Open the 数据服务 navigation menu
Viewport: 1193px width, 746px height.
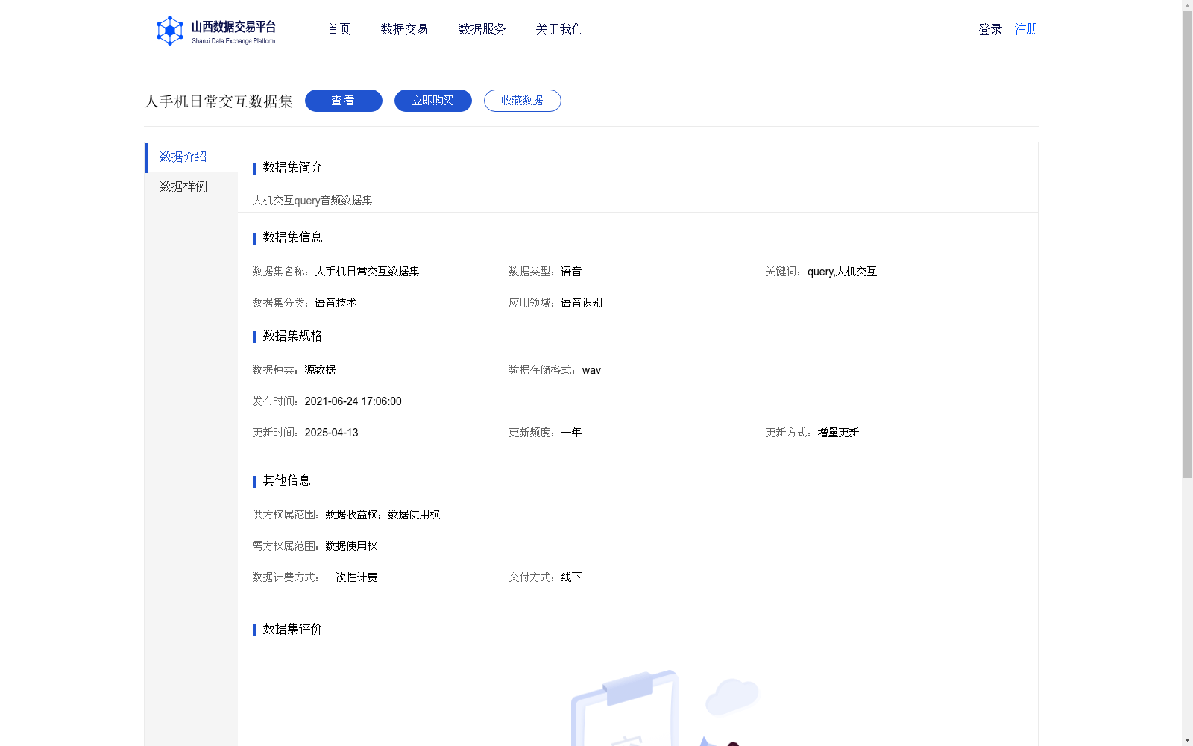[x=482, y=29]
